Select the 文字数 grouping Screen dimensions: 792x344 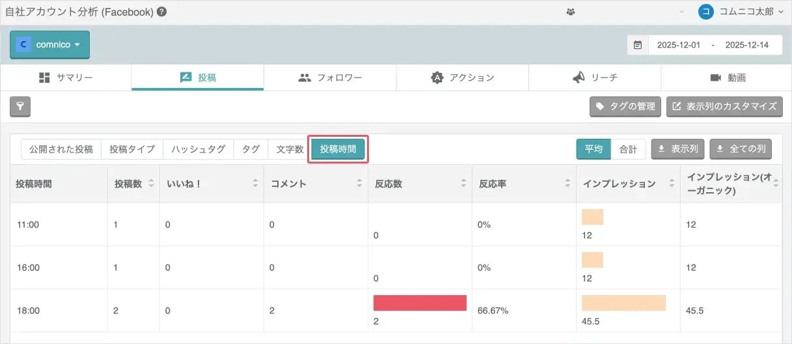click(x=290, y=149)
